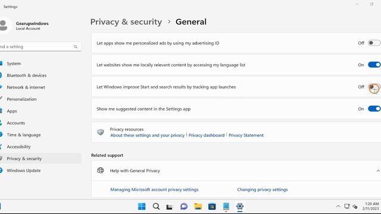Image resolution: width=381 pixels, height=214 pixels.
Task: Click the Settings gear taskbar icon
Action: [239, 206]
